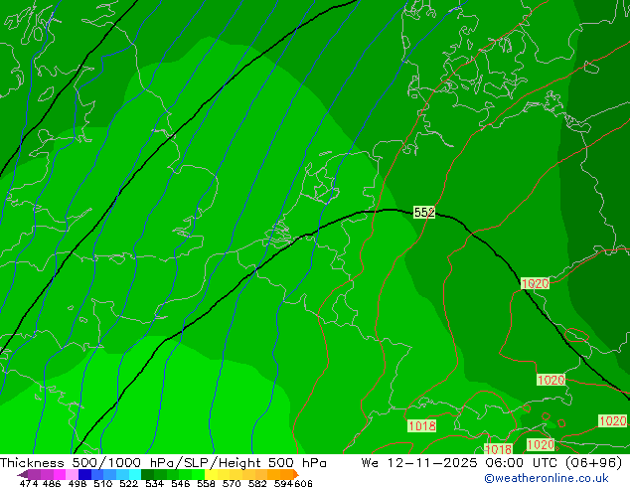Pick the cyan legend swatch
This screenshot has height=487, width=630.
point(135,474)
